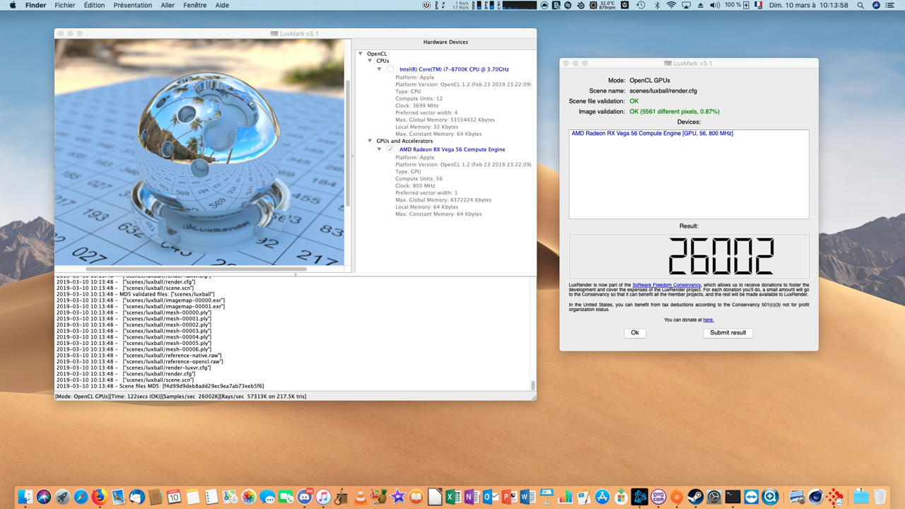Click the 26002 result score display
Viewport: 905px width, 509px height.
pyautogui.click(x=721, y=256)
